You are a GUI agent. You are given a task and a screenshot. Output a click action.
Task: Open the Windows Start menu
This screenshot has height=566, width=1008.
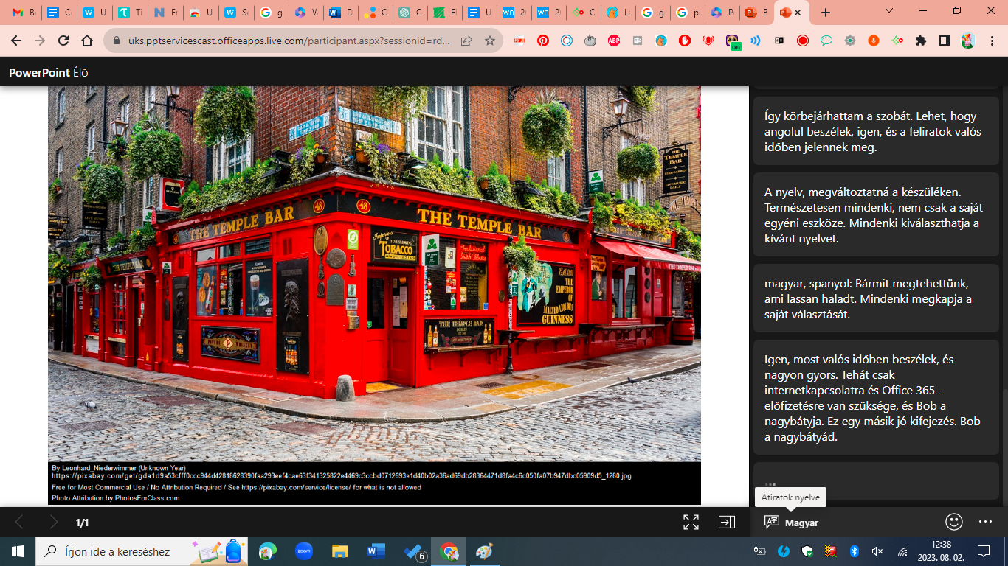click(x=17, y=551)
